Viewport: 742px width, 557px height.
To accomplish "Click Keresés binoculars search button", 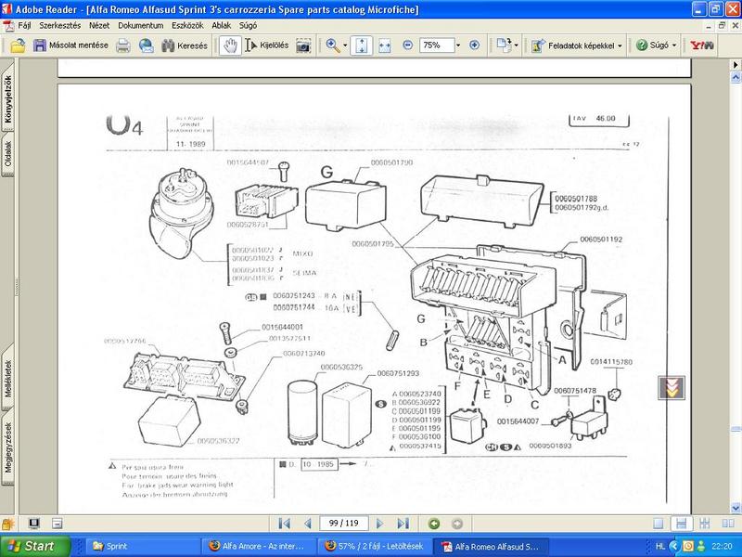I will (x=185, y=45).
